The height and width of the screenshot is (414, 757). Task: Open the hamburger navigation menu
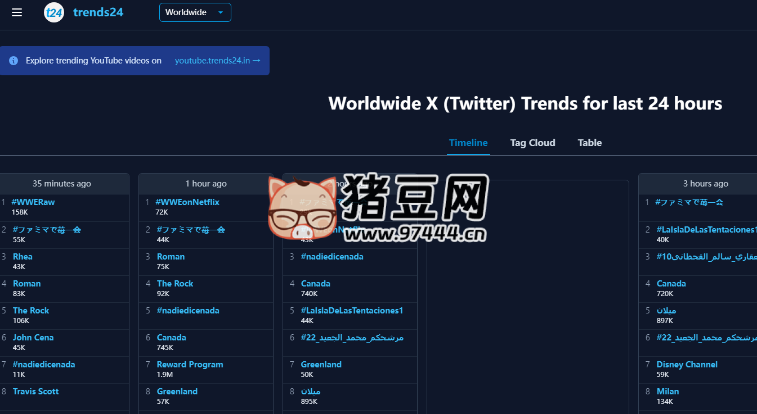[x=17, y=12]
